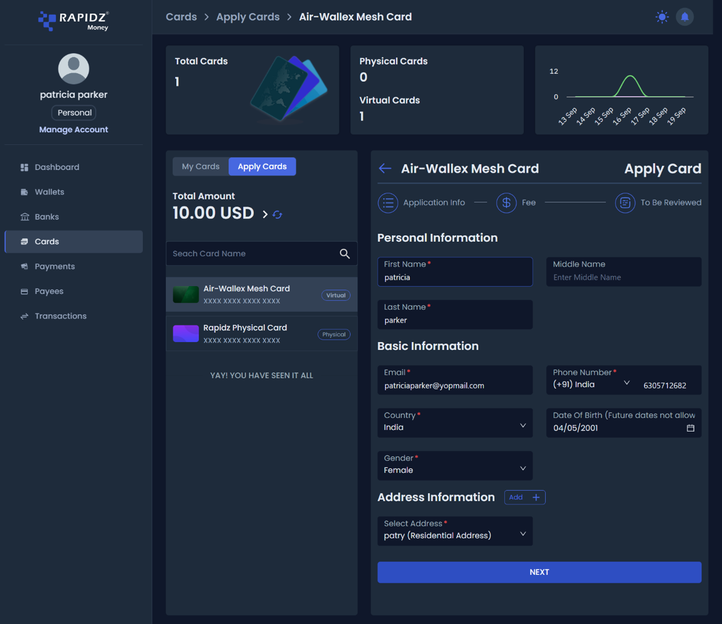
Task: Click the search magnifier icon
Action: (345, 253)
